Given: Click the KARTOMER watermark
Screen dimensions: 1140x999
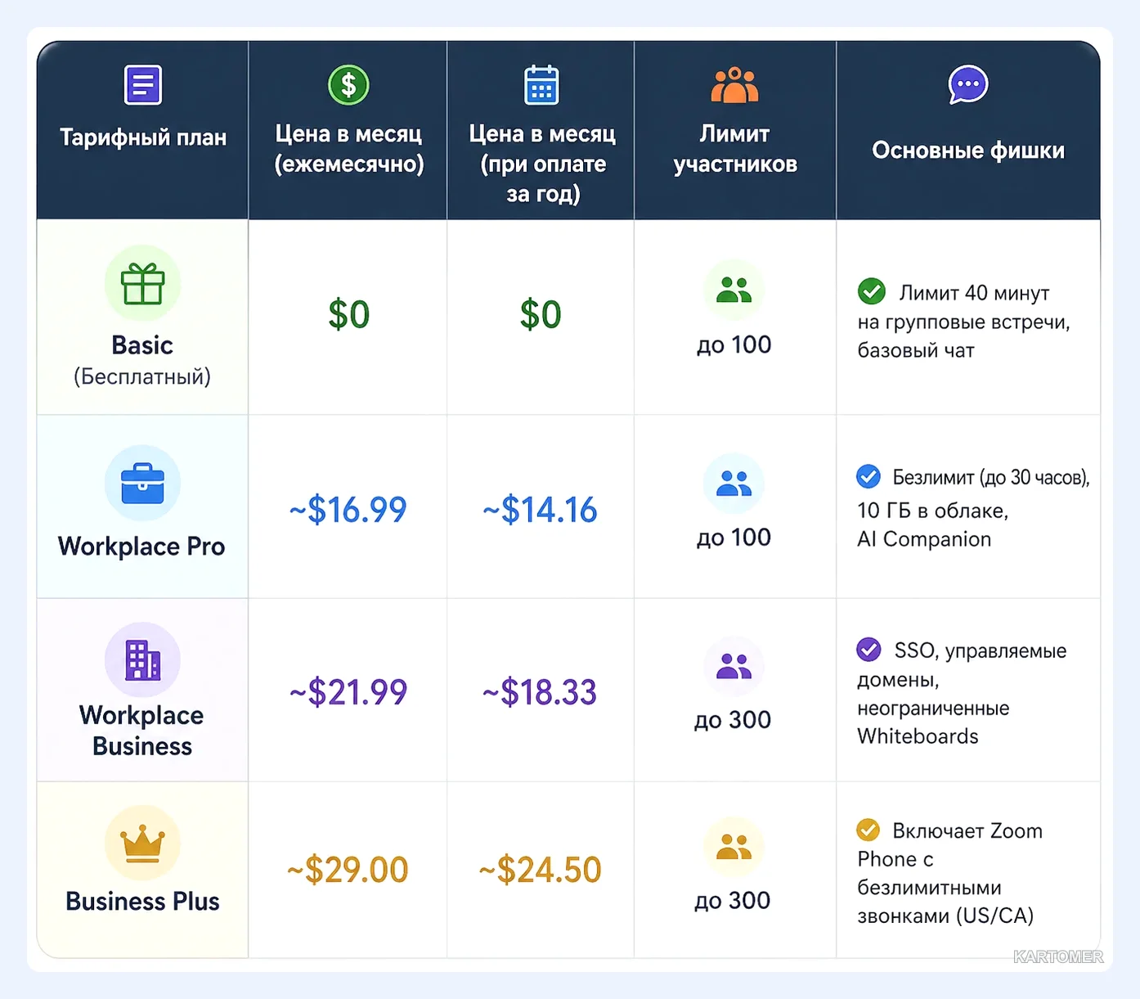Looking at the screenshot, I should (1058, 957).
